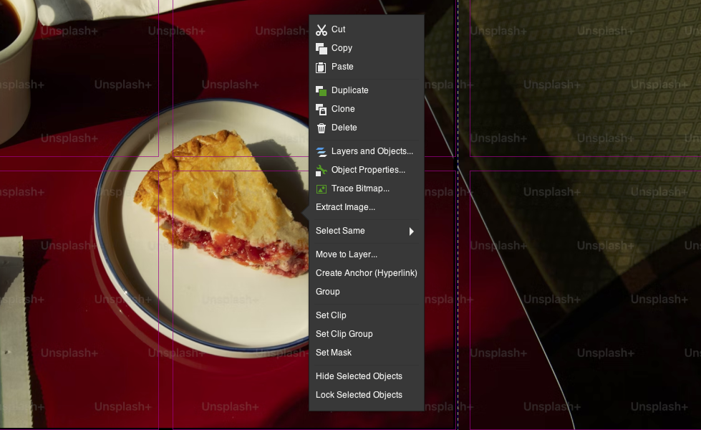This screenshot has height=430, width=701.
Task: Choose Set Mask entry
Action: (367, 353)
